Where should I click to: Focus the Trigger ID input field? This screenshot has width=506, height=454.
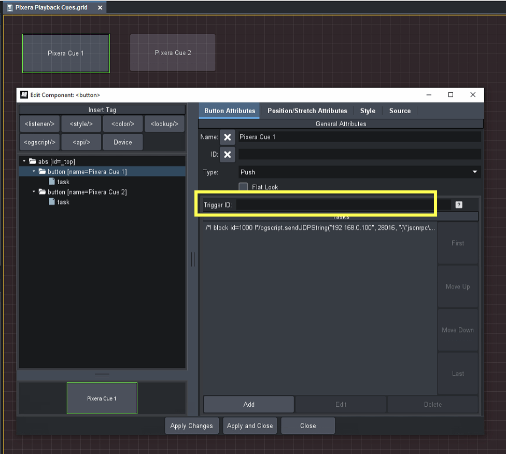(x=343, y=205)
